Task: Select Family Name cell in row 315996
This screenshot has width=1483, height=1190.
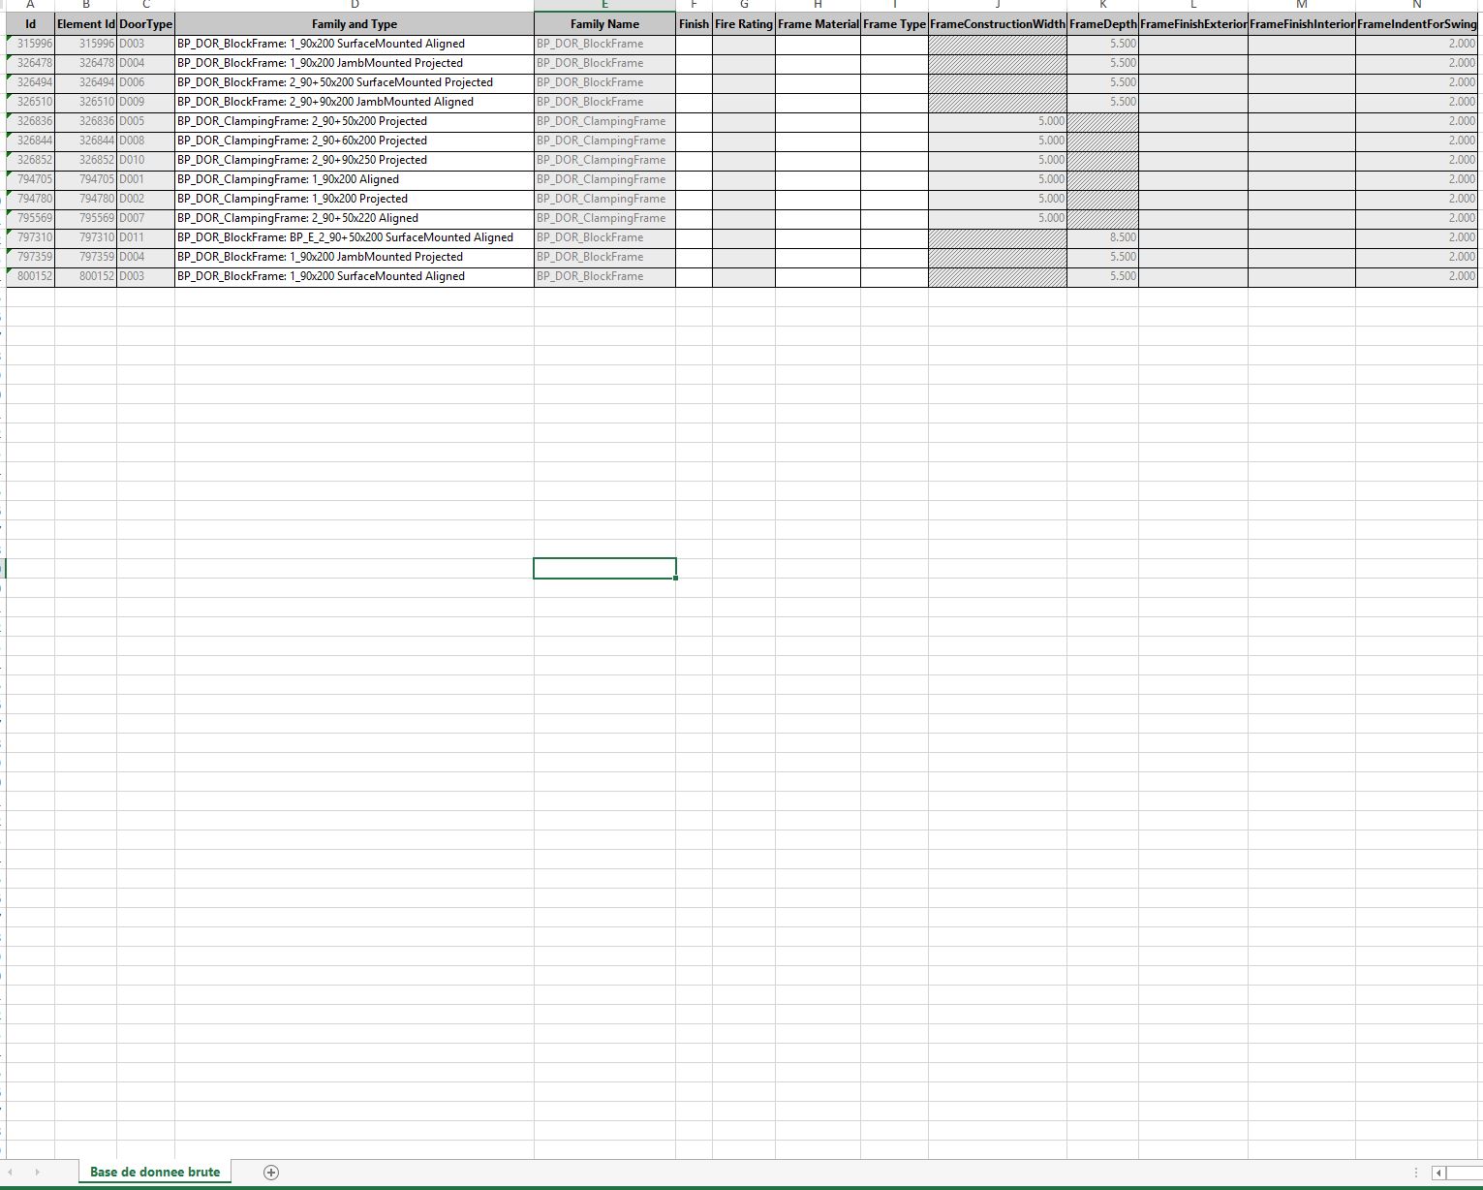Action: 604,44
